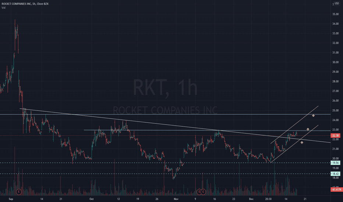Click the 26 date label on time axis
Image resolution: width=343 pixels, height=202 pixels.
coord(157,199)
